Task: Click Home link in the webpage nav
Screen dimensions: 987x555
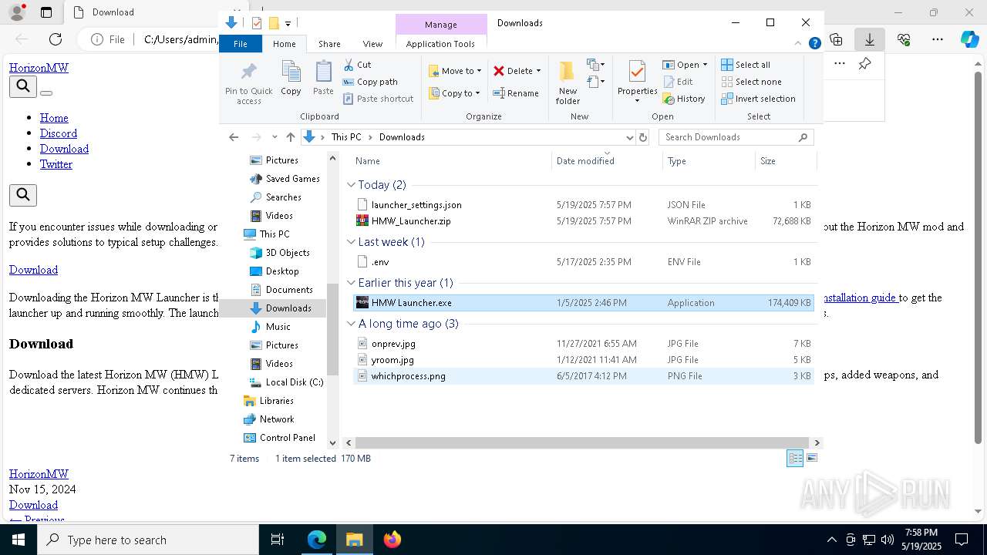Action: pos(54,118)
